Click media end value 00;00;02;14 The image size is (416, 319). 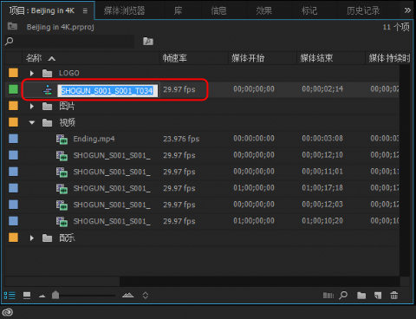322,89
